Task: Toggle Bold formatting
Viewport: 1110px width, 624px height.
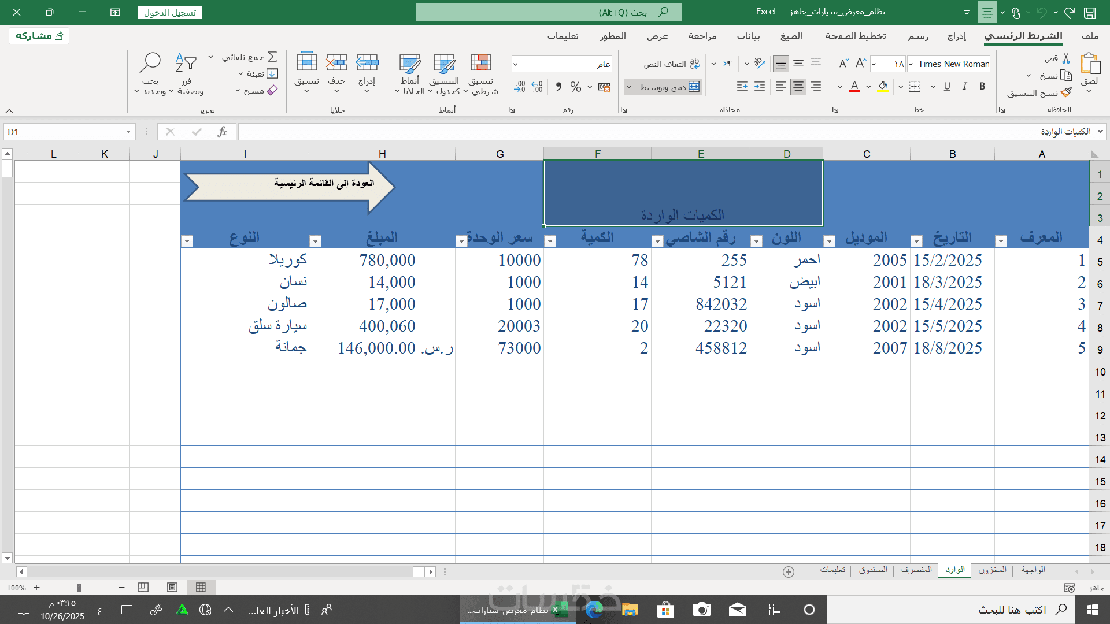Action: pos(982,87)
